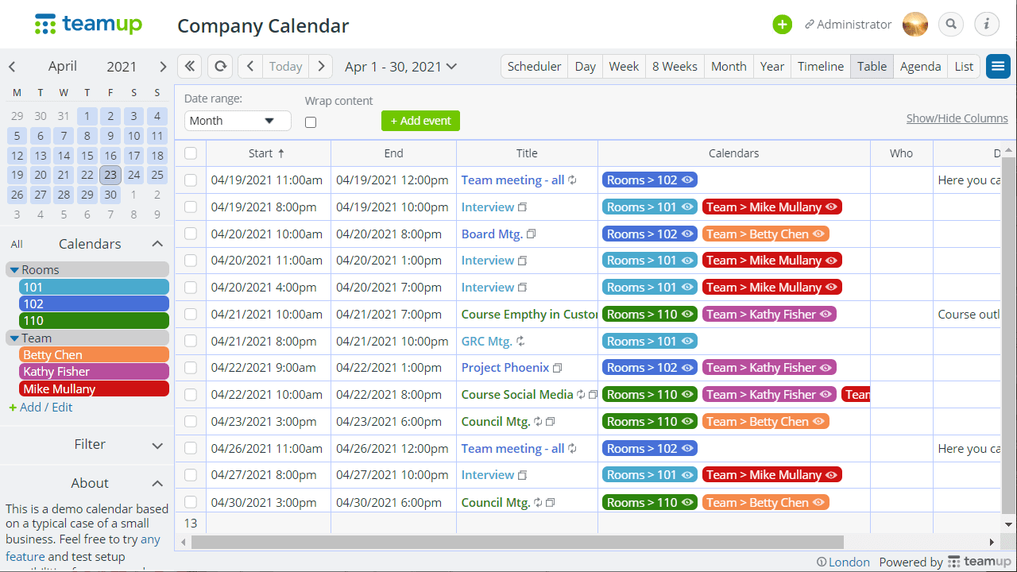
Task: Go to previous month in mini calendar
Action: pos(12,67)
